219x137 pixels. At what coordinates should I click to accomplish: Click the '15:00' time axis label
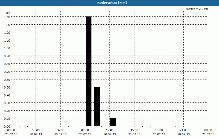point(134,130)
